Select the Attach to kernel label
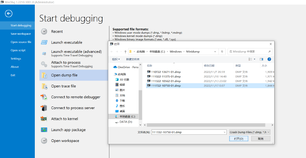The height and width of the screenshot is (158, 306). pos(64,119)
